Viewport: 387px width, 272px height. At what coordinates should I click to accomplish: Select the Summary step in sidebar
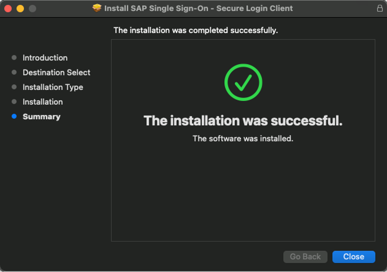tap(41, 117)
